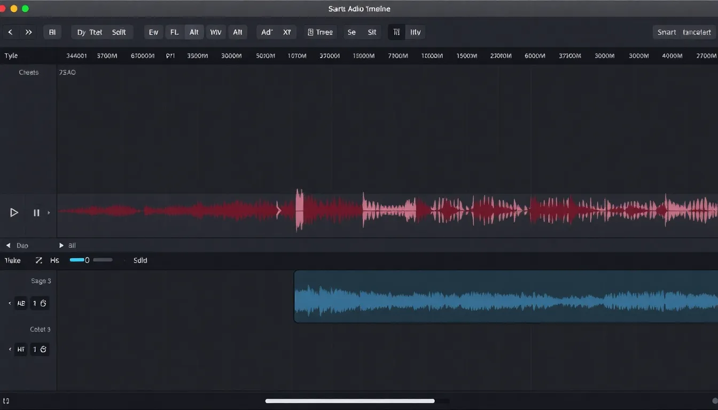
Task: Open the small arrow next to the pause button
Action: tap(49, 212)
